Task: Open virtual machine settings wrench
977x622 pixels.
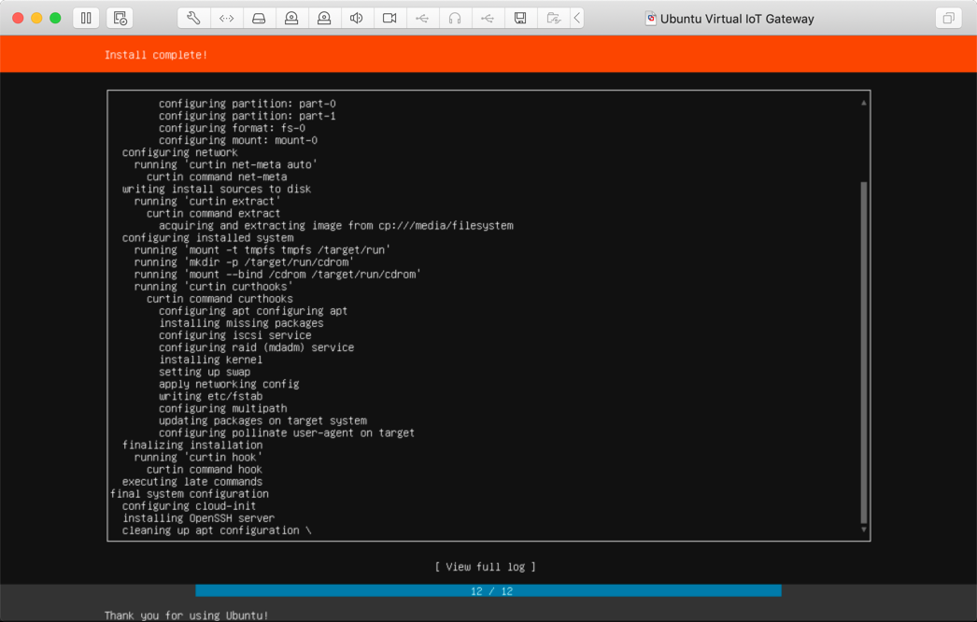Action: point(193,18)
